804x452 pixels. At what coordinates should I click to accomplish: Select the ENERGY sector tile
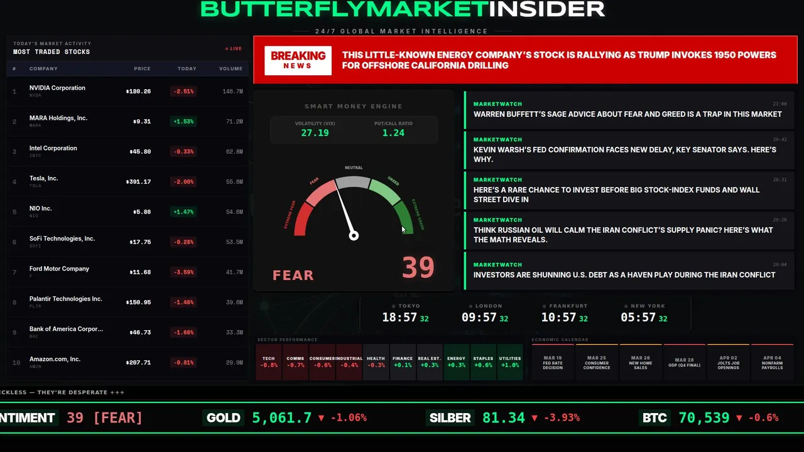[x=456, y=362]
